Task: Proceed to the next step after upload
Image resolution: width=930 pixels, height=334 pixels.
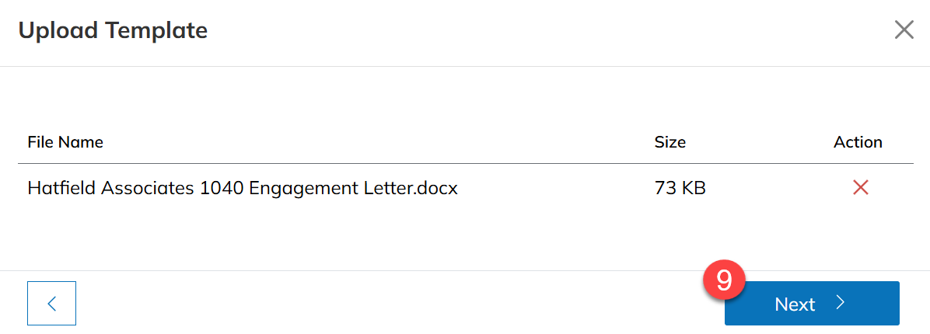Action: point(812,303)
